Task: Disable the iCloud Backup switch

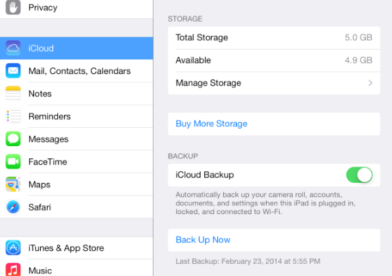Action: [359, 175]
